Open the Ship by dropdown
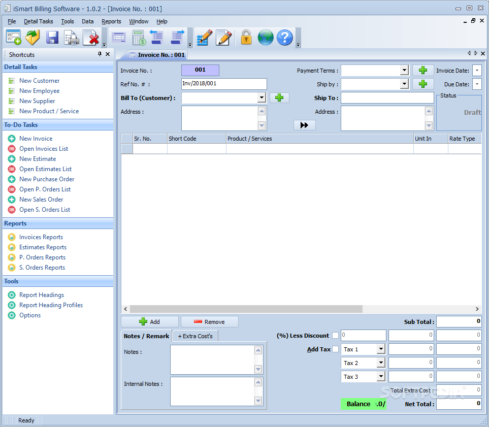Viewport: 489px width, 427px height. coord(405,84)
